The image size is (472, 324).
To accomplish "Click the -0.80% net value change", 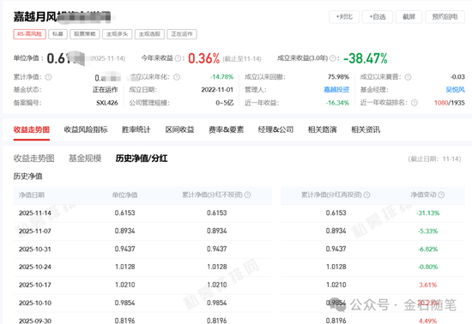I will tap(427, 267).
